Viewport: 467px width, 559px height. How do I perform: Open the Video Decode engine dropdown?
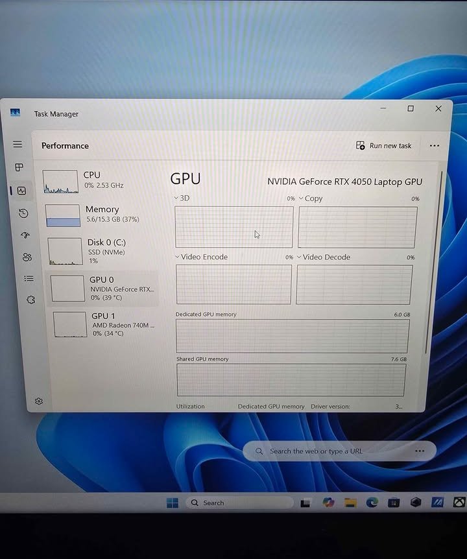click(324, 257)
